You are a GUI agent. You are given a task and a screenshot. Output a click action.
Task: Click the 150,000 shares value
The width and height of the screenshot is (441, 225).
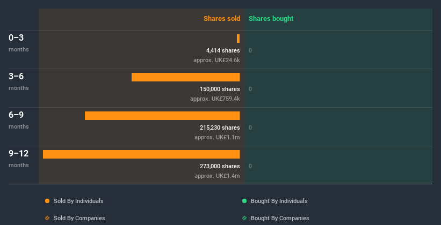220,89
